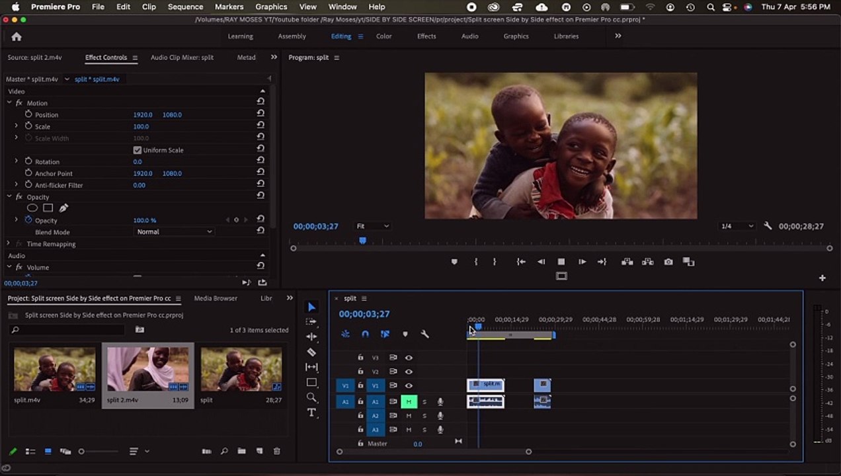Select the Slip tool
Image resolution: width=841 pixels, height=476 pixels.
311,367
